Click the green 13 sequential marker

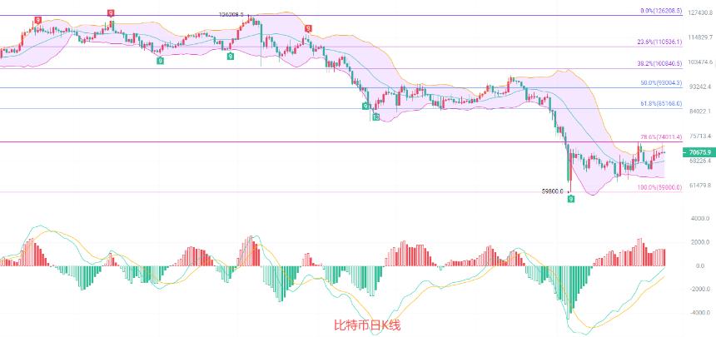click(x=375, y=117)
